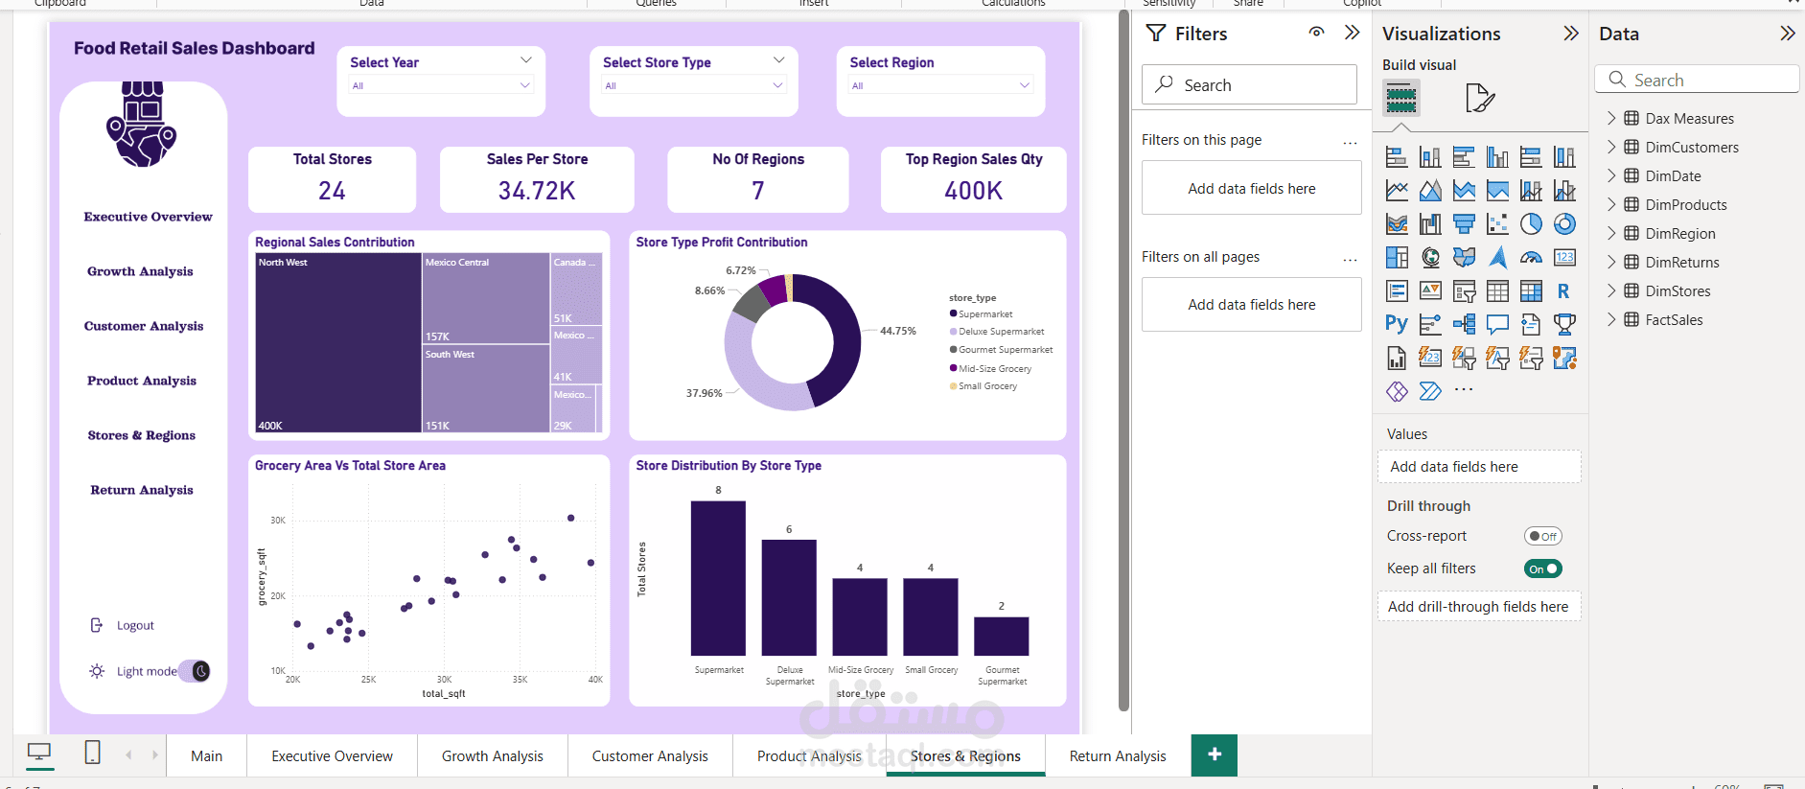Screen dimensions: 1805x789
Task: Select the Card 123 visual
Action: click(1564, 257)
